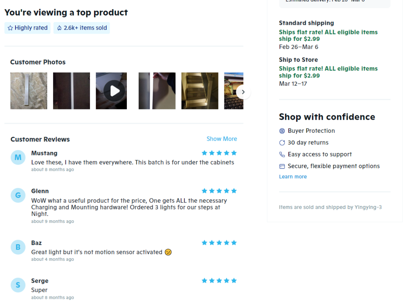Select the Highly rated badge
The image size is (406, 302).
(x=27, y=28)
